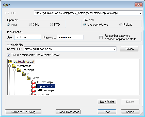Click the vietspstest folder icon

(14, 66)
